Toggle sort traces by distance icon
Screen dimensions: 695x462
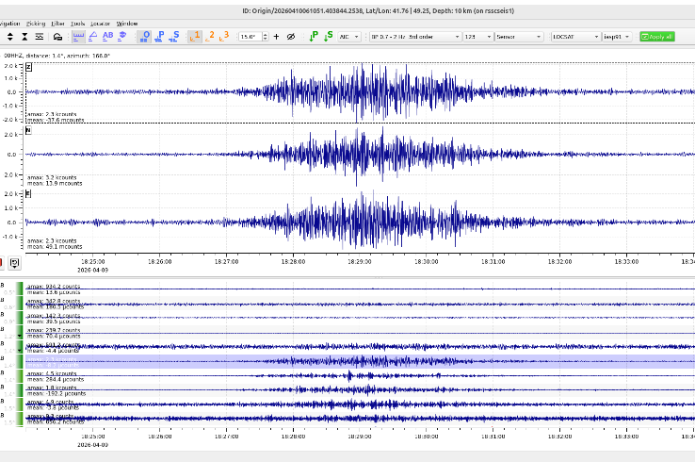point(78,37)
